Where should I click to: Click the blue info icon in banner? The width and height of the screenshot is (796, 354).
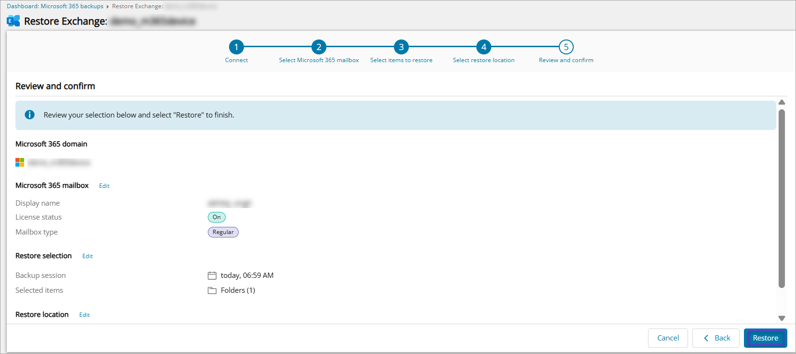(29, 115)
